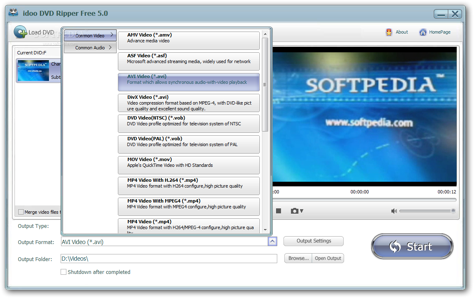Click the 00:00:00 current time text
Viewport: 474px width, 298px height.
coord(359,192)
